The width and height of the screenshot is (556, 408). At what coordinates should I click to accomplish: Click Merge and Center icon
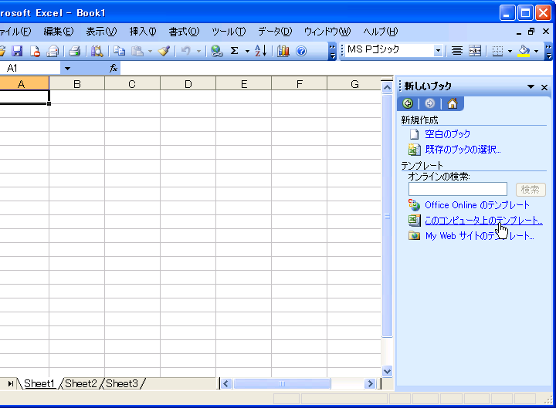[475, 51]
